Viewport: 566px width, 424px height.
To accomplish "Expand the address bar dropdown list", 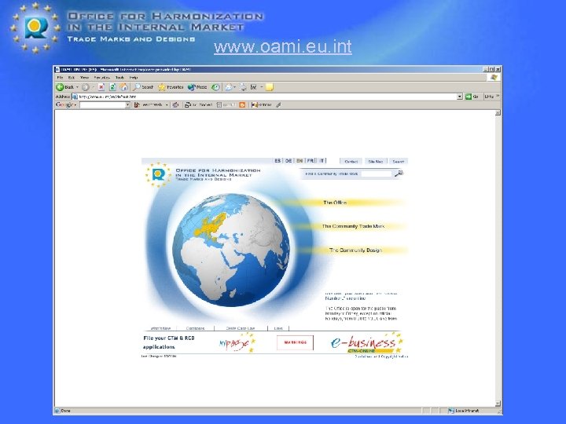I will pyautogui.click(x=460, y=97).
